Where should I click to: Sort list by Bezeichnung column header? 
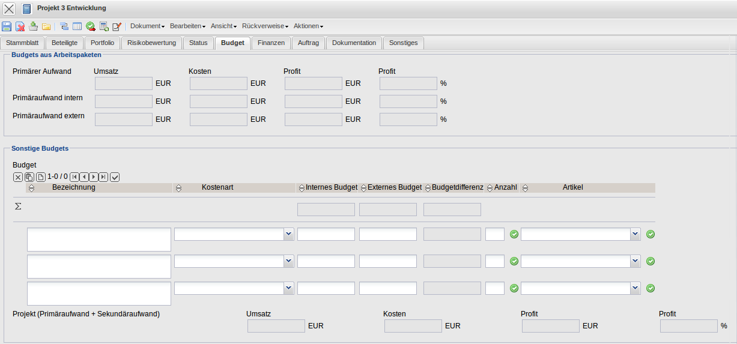tap(73, 188)
